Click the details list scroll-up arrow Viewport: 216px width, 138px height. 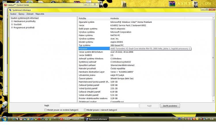point(213,18)
